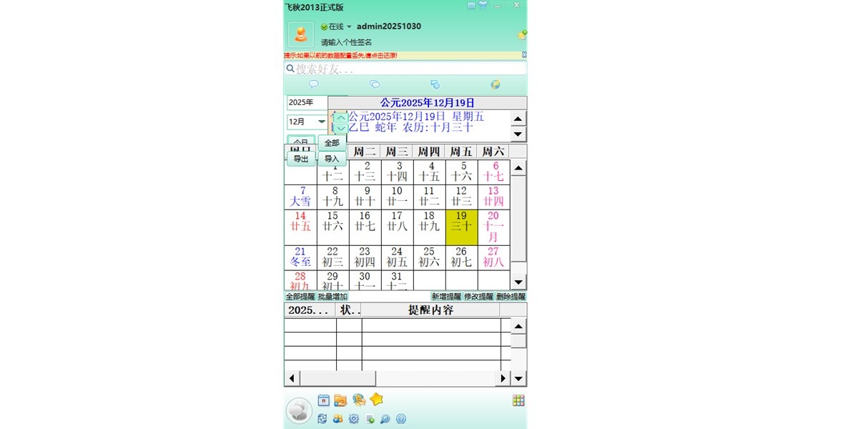Viewport: 858px width, 429px height.
Task: Click the search magnifier icon on bottom toolbar
Action: [385, 418]
